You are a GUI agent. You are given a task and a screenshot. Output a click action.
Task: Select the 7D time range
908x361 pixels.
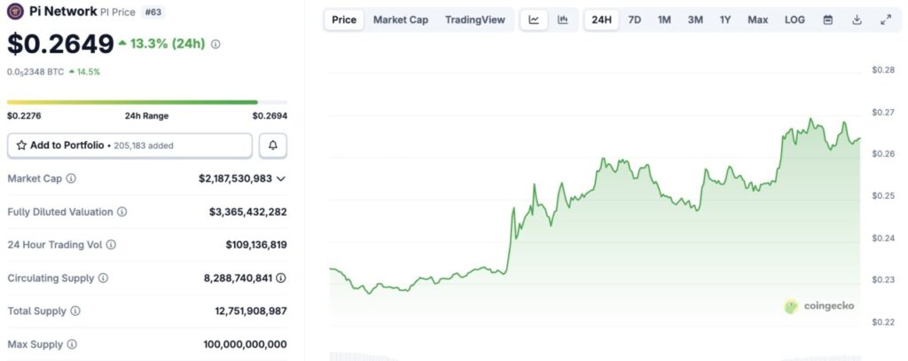tap(635, 20)
